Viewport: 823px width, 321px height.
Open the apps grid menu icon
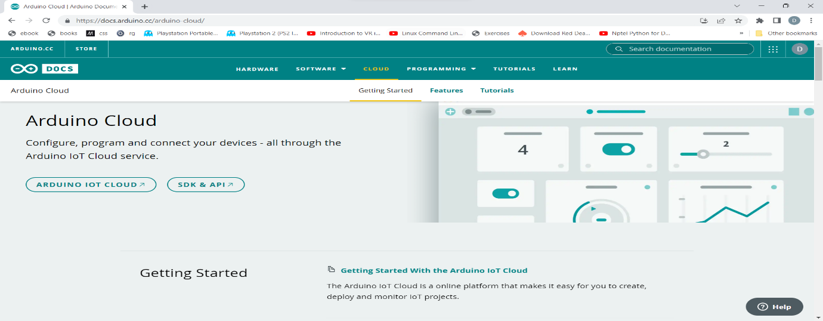pos(773,49)
